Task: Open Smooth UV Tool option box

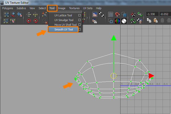Action: pyautogui.click(x=80, y=29)
